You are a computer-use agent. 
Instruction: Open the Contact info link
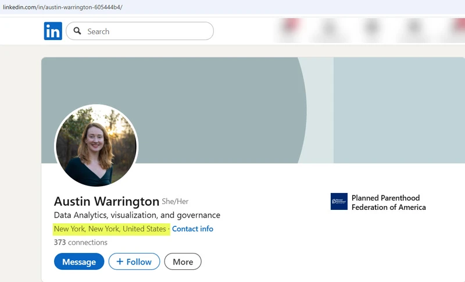point(192,229)
